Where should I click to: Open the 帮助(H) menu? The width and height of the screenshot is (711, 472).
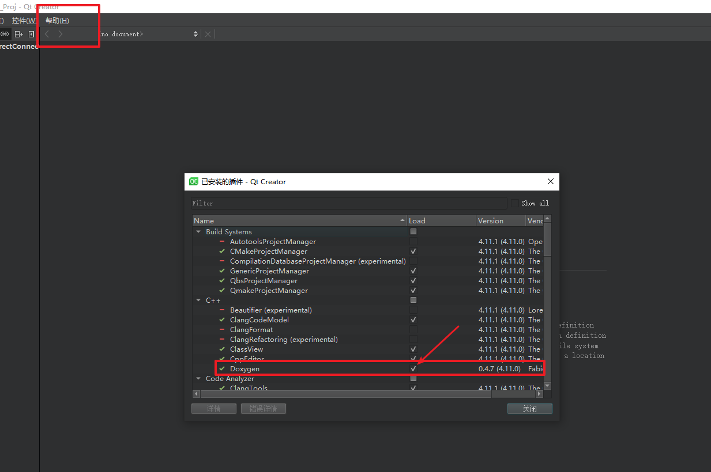[57, 21]
